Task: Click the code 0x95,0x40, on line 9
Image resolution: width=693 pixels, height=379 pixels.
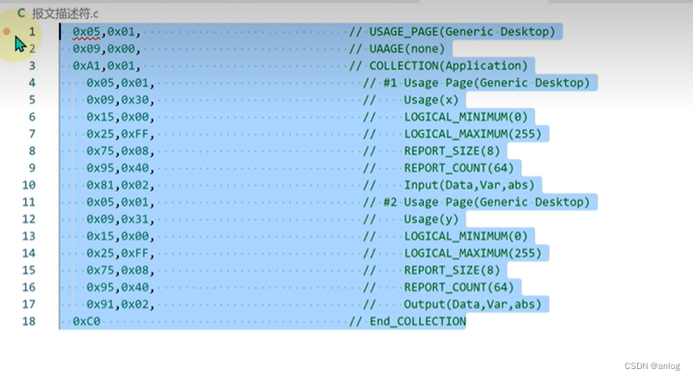Action: [120, 168]
